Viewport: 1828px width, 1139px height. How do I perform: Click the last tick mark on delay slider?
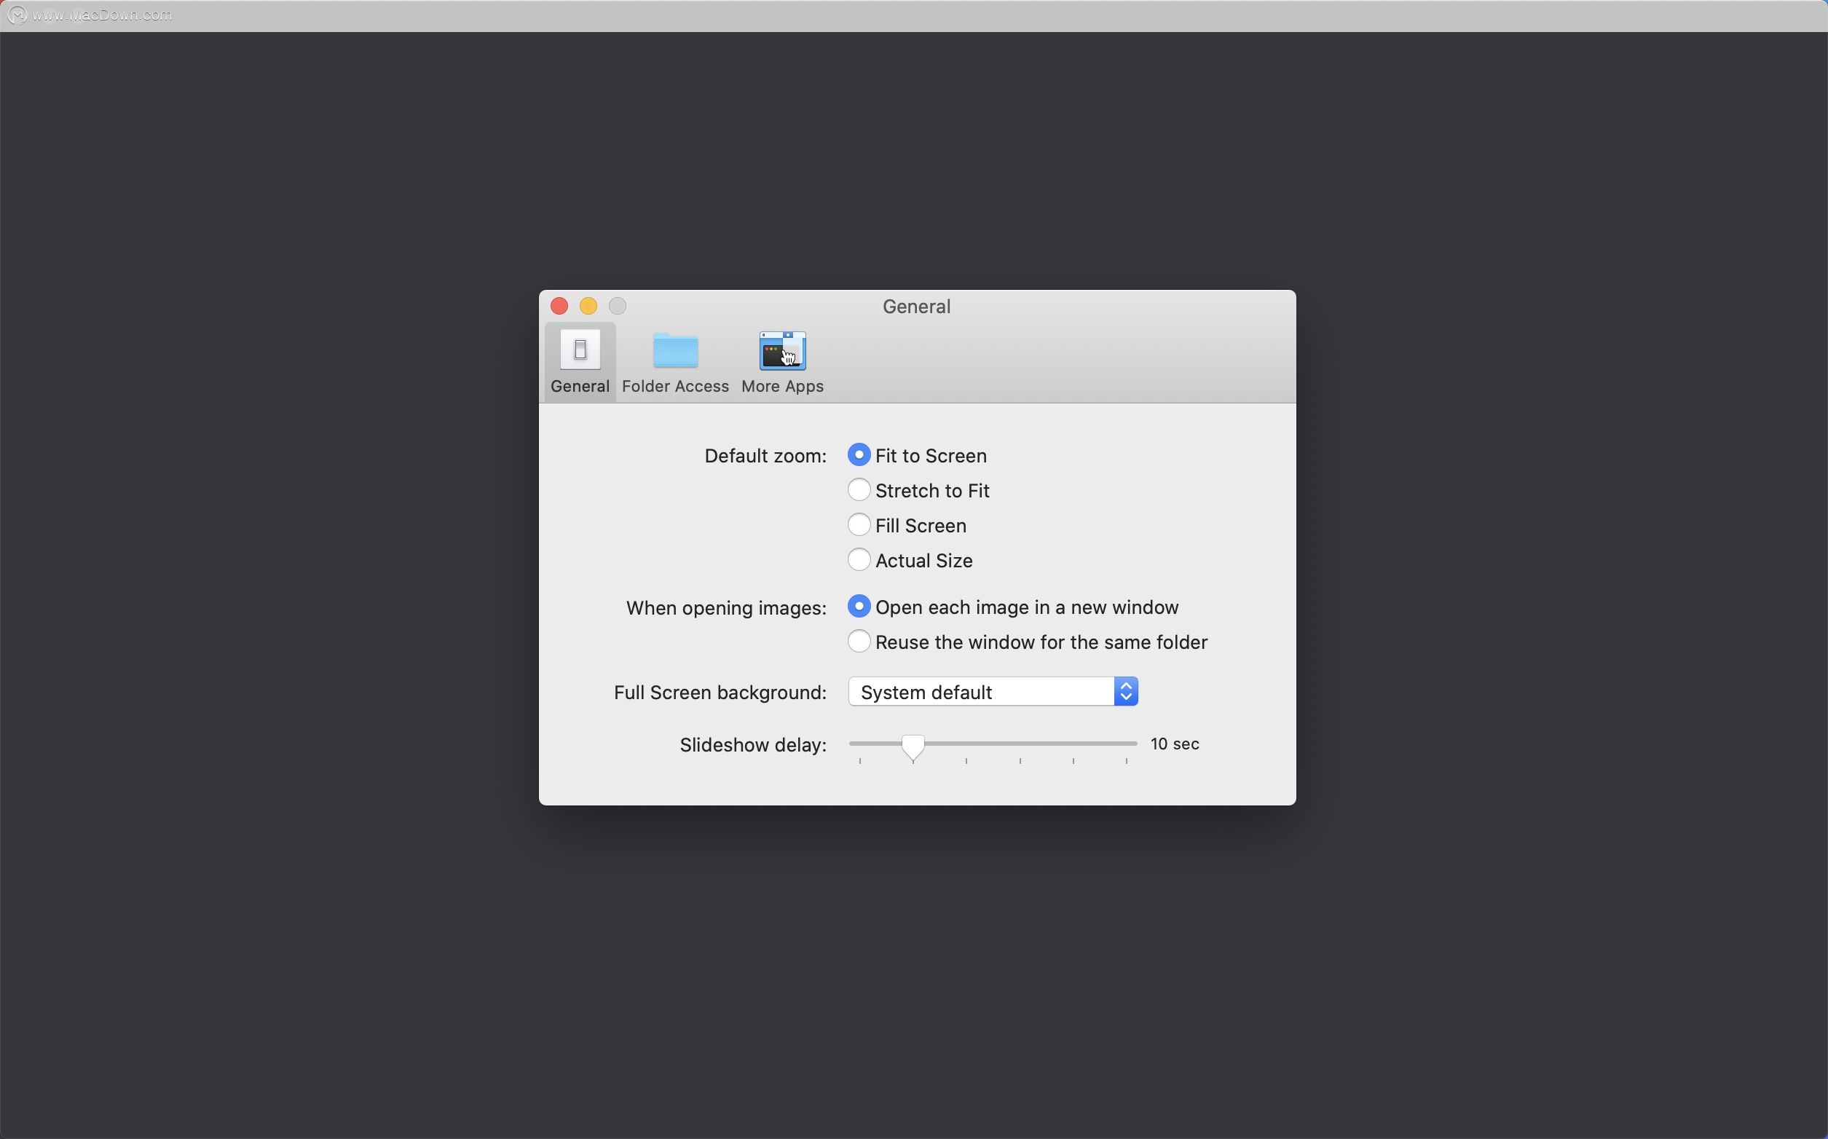pyautogui.click(x=1126, y=761)
